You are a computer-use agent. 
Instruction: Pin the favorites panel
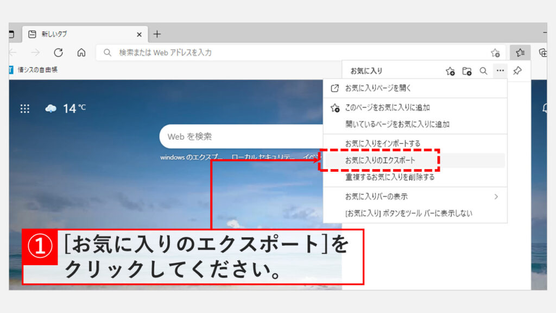(x=517, y=71)
